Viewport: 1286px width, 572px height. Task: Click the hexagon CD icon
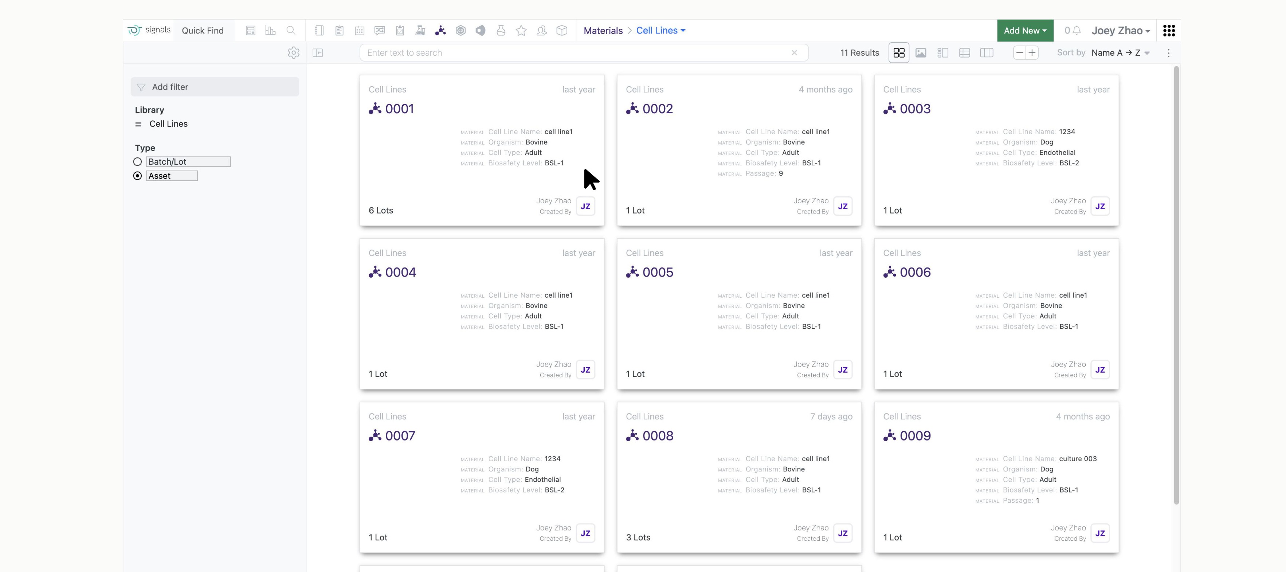(461, 31)
